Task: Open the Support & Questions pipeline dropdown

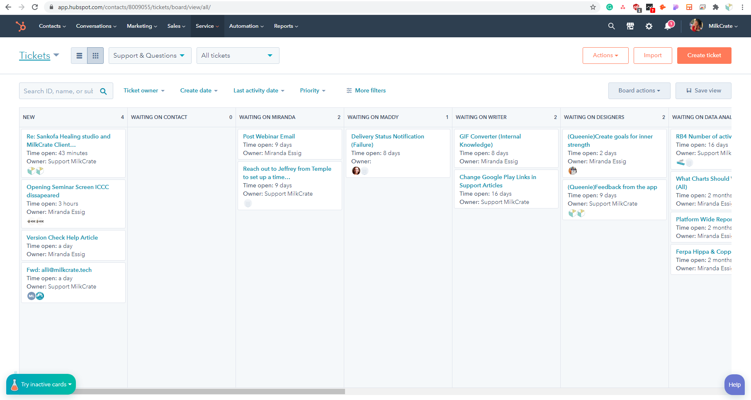Action: point(150,56)
